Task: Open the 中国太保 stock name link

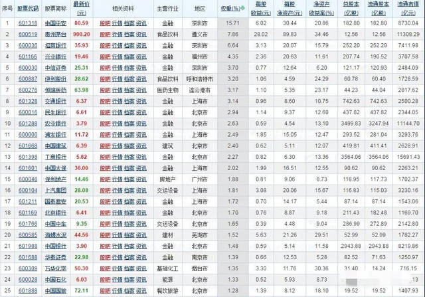Action: click(x=56, y=168)
